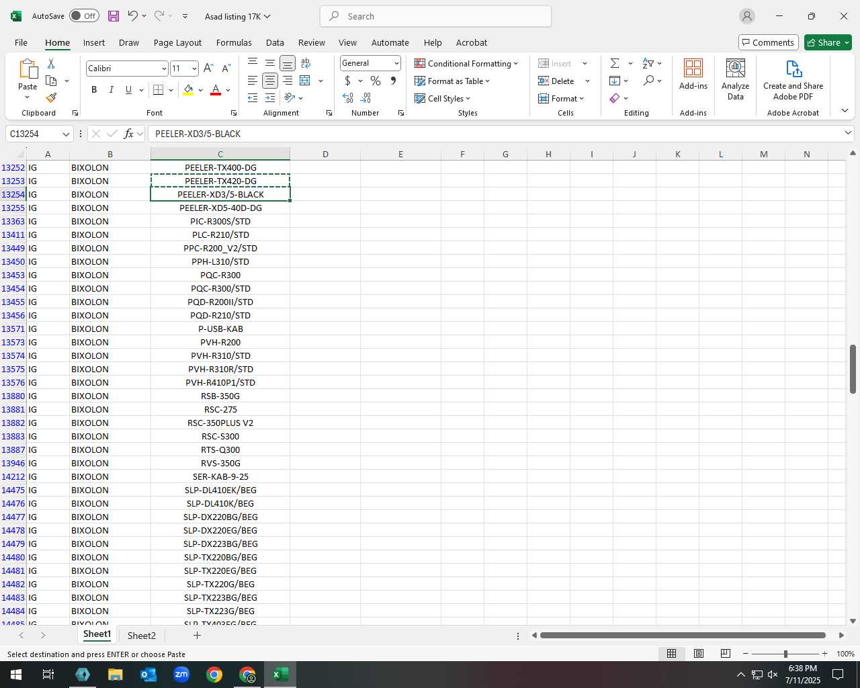Click the Undo arrow icon
Viewport: 860px width, 688px height.
132,16
